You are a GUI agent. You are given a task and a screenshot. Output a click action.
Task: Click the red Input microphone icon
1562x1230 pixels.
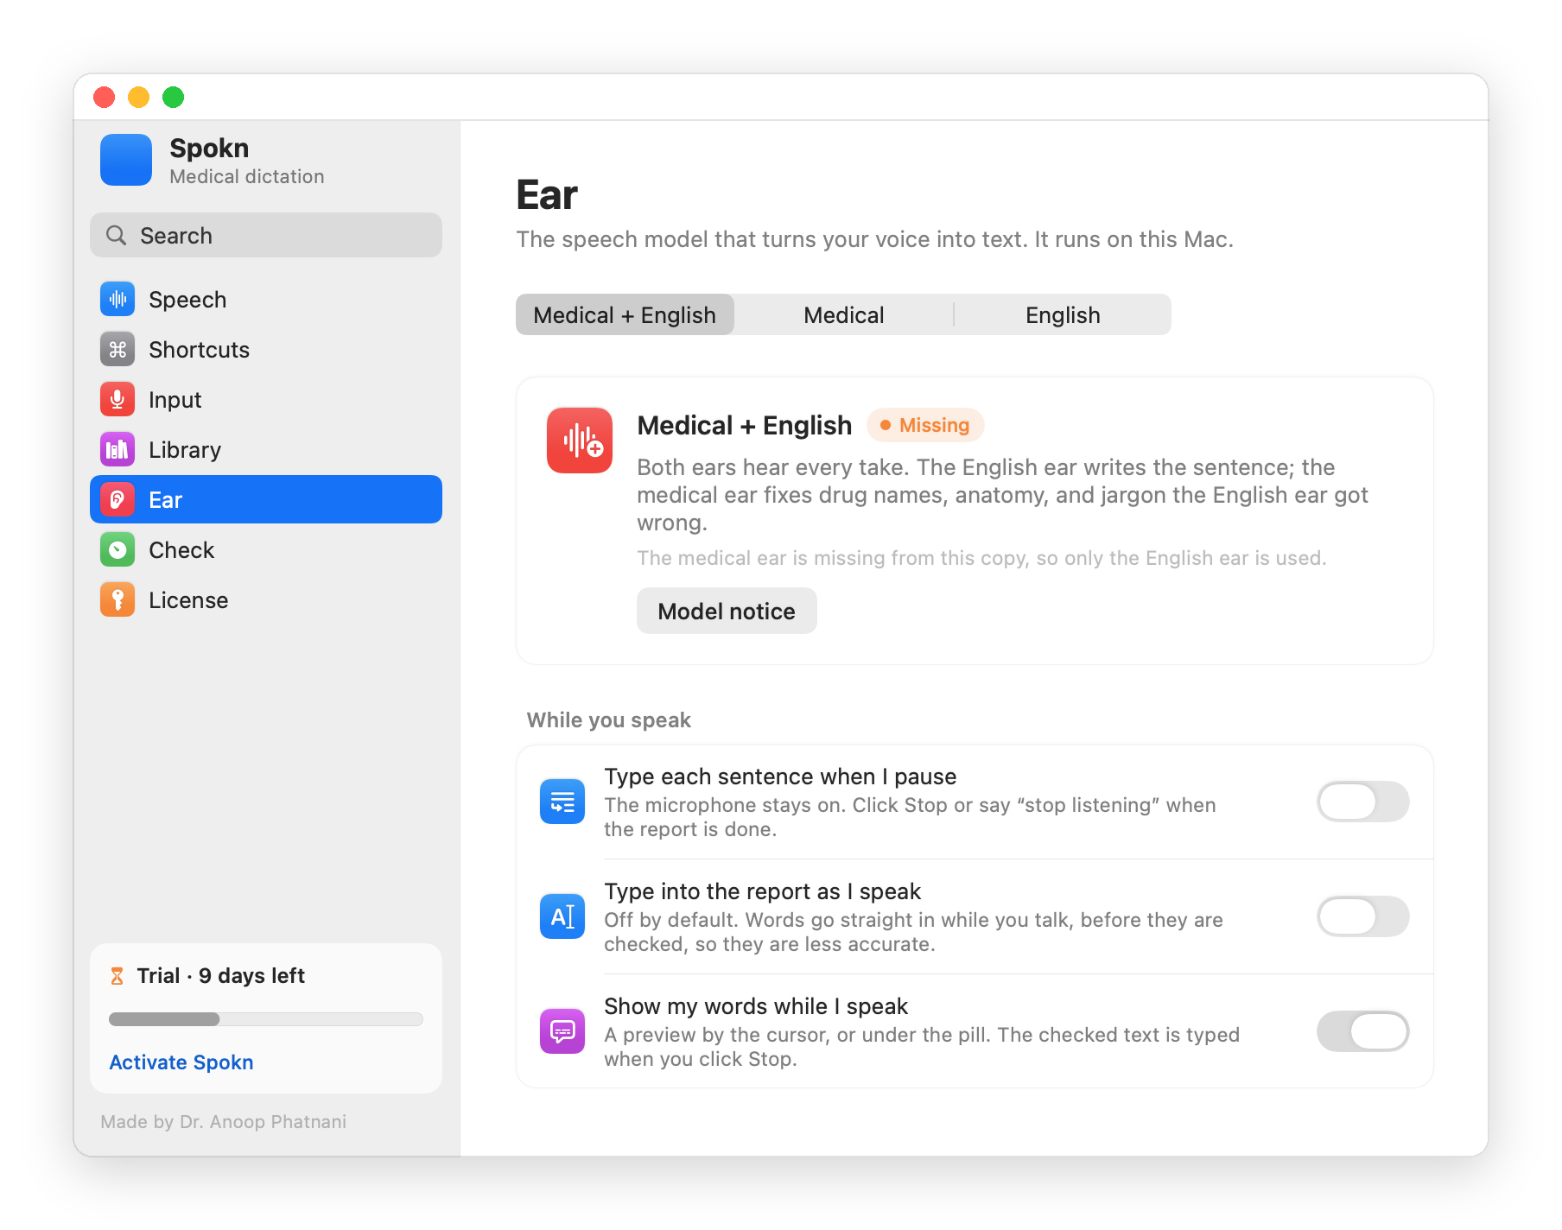tap(117, 399)
